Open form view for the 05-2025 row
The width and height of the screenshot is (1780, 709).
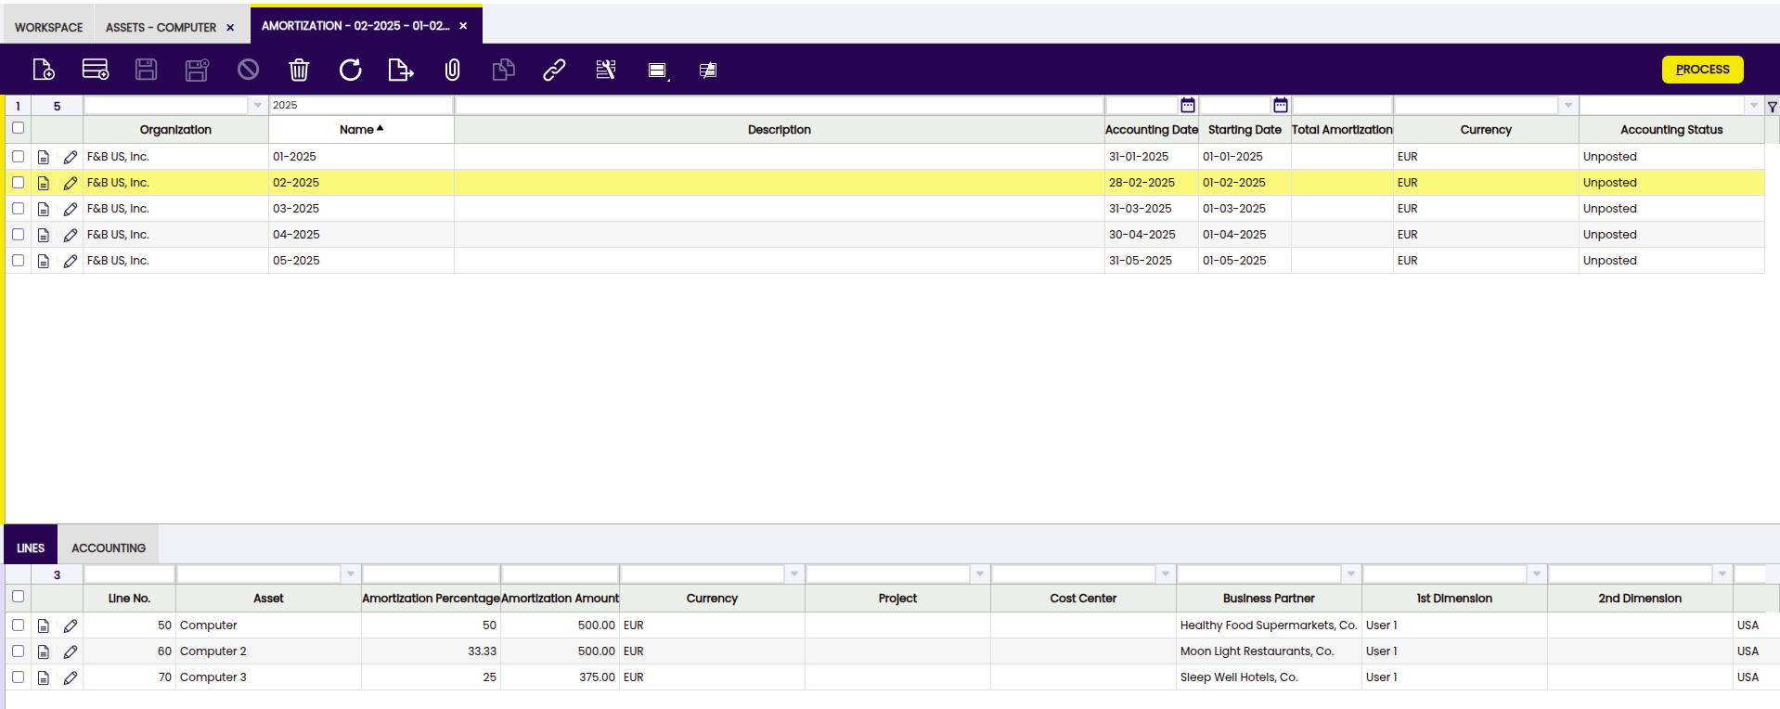point(44,261)
